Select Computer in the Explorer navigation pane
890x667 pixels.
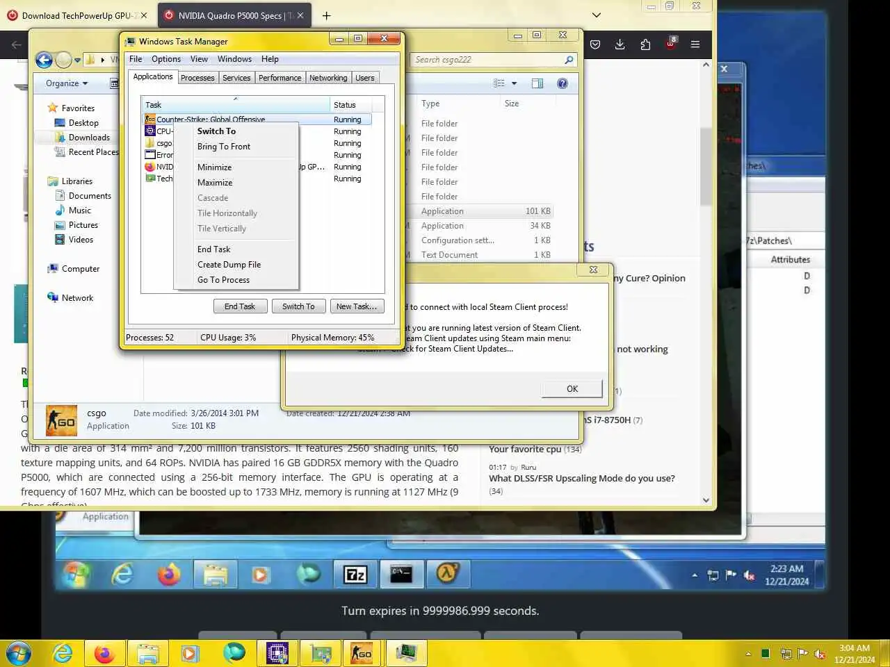click(x=81, y=269)
